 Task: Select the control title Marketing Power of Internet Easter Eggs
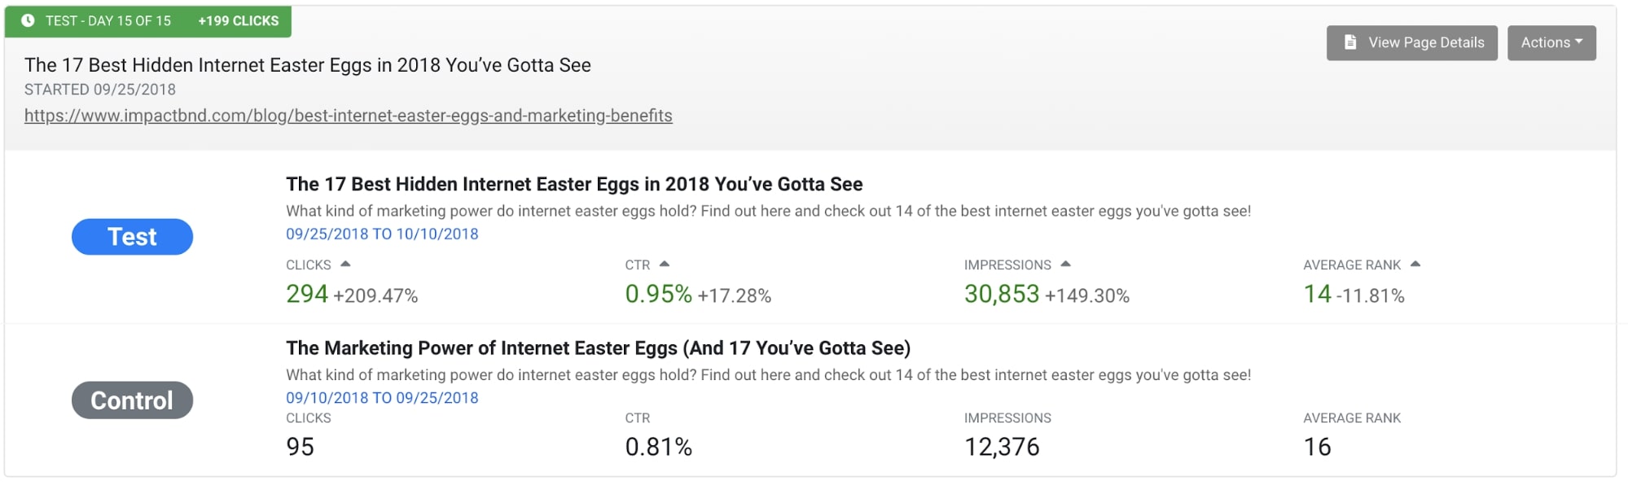pyautogui.click(x=598, y=348)
